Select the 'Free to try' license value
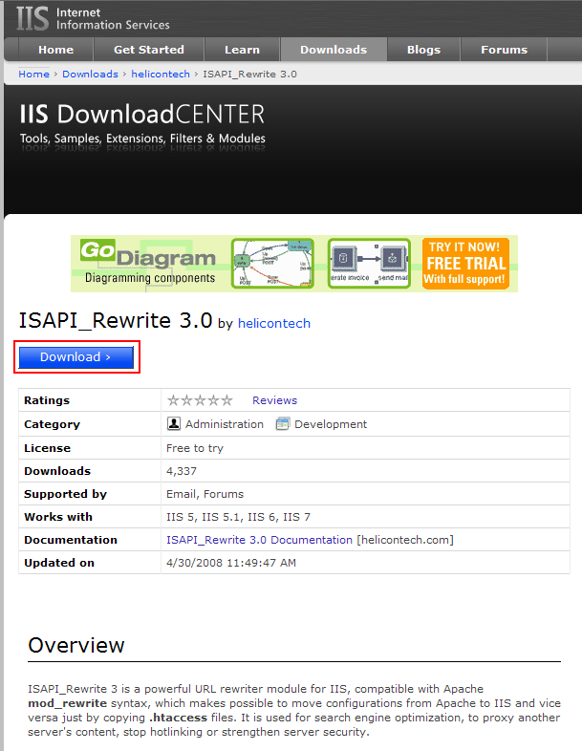 195,448
